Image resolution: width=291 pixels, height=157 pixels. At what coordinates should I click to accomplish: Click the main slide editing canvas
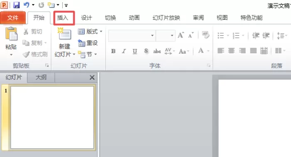point(254,118)
